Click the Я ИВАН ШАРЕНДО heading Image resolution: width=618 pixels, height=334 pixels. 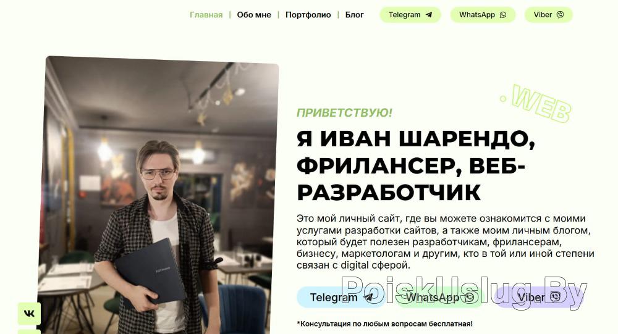coord(416,139)
